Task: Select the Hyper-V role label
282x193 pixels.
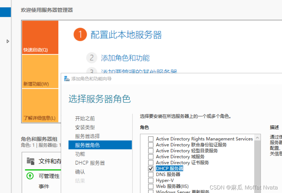Action: coord(165,181)
